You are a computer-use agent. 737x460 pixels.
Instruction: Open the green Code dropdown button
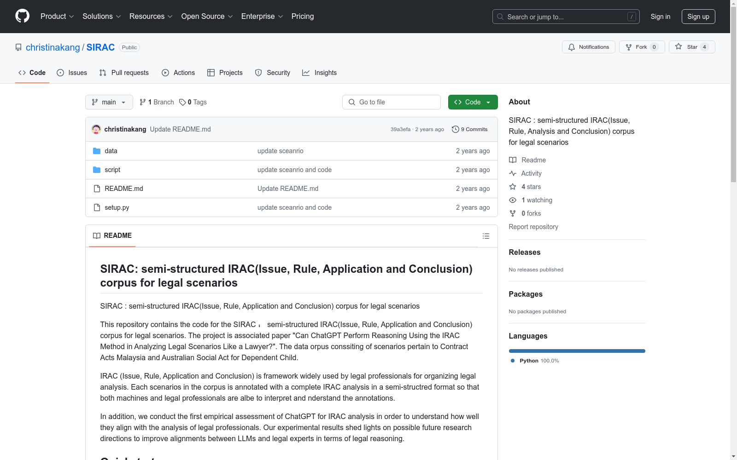click(473, 102)
